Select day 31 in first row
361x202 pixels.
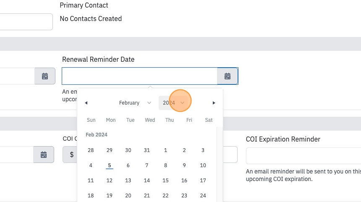click(146, 150)
